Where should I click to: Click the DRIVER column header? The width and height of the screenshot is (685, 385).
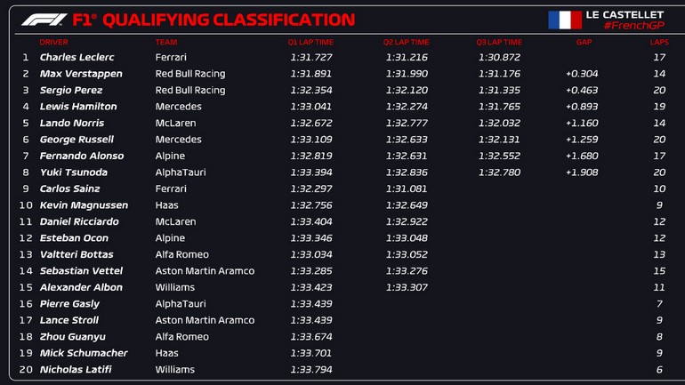(53, 42)
